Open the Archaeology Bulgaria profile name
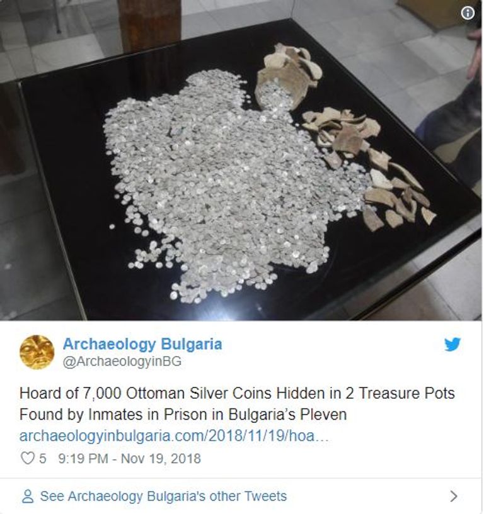This screenshot has height=514, width=484. coord(142,345)
